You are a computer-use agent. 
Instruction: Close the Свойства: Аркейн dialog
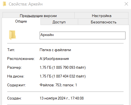[126, 4]
